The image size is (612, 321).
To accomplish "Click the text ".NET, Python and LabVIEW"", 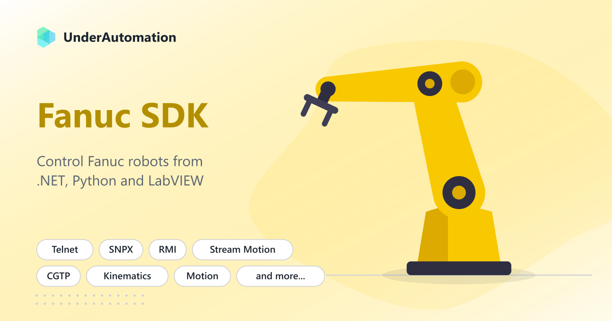I will (120, 181).
